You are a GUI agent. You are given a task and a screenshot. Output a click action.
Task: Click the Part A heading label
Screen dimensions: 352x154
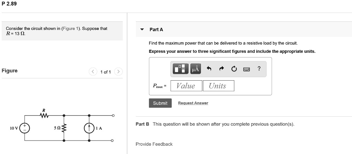click(x=156, y=29)
